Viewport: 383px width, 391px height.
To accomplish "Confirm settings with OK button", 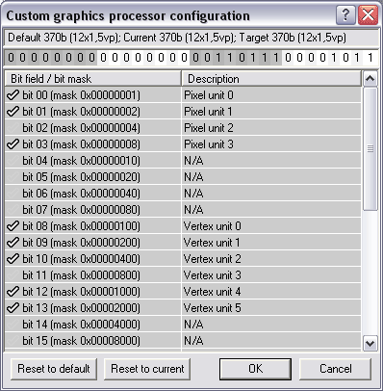I will click(x=255, y=369).
